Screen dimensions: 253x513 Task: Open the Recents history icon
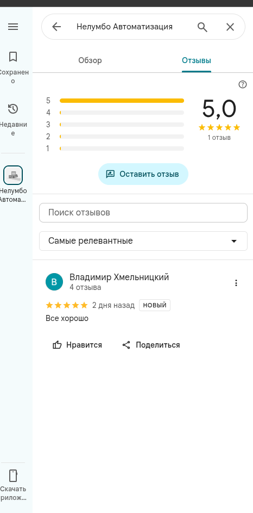tap(13, 109)
